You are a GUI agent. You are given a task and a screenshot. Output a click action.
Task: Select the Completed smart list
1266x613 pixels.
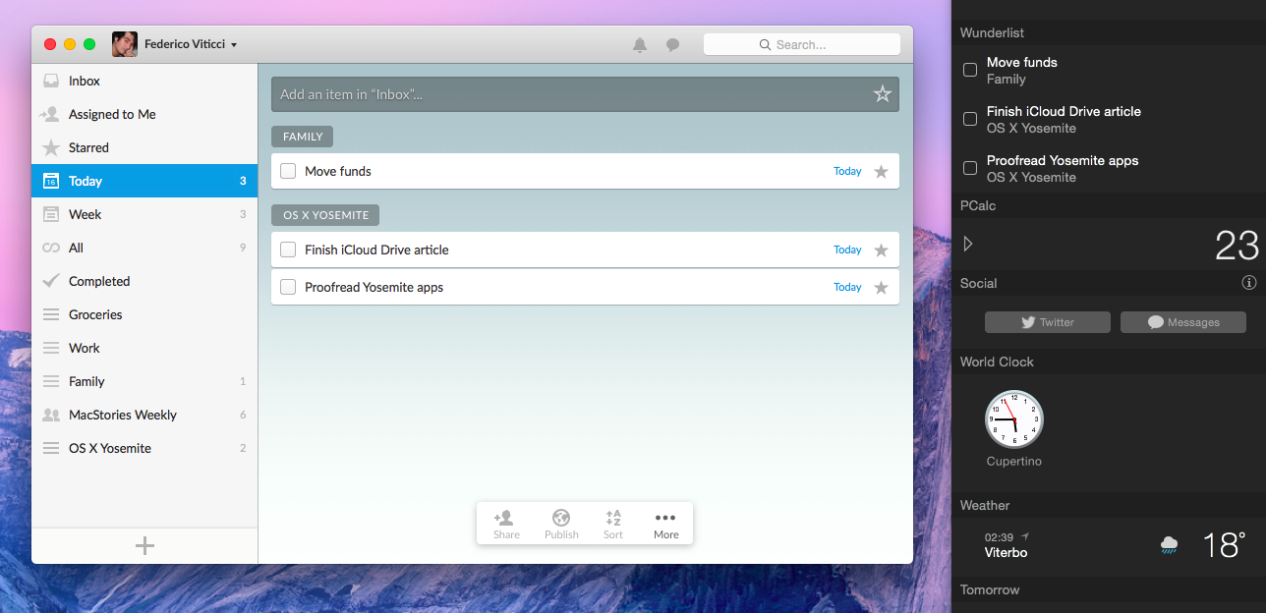[144, 281]
